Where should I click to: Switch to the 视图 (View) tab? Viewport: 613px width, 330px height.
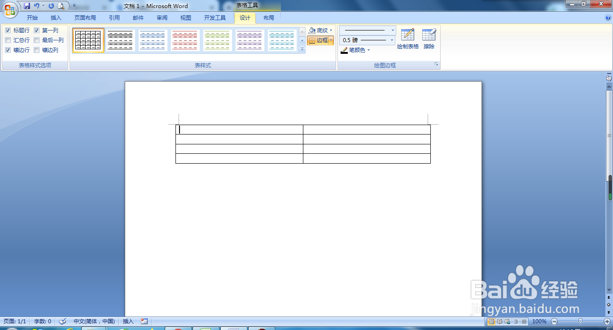click(186, 18)
